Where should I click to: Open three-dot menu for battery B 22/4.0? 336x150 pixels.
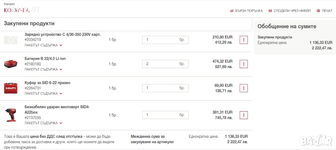[x=243, y=64]
